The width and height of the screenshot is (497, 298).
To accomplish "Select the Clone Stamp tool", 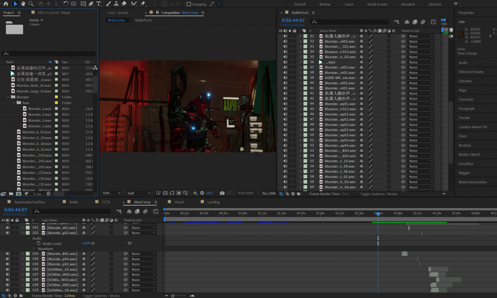I will tap(116, 4).
